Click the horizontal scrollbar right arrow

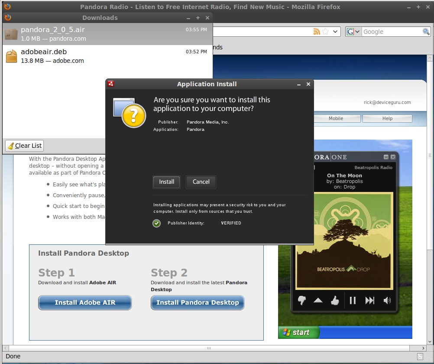(424, 348)
